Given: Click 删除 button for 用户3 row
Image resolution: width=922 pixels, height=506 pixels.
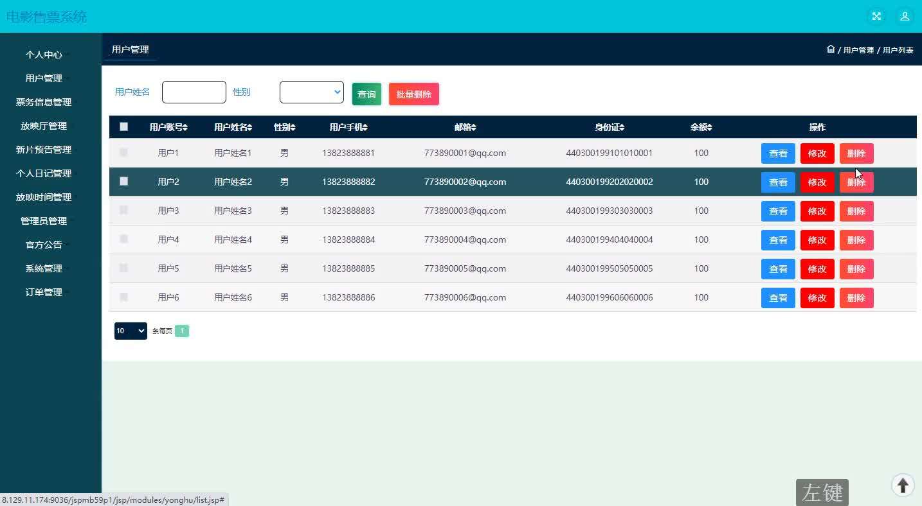Looking at the screenshot, I should (856, 211).
